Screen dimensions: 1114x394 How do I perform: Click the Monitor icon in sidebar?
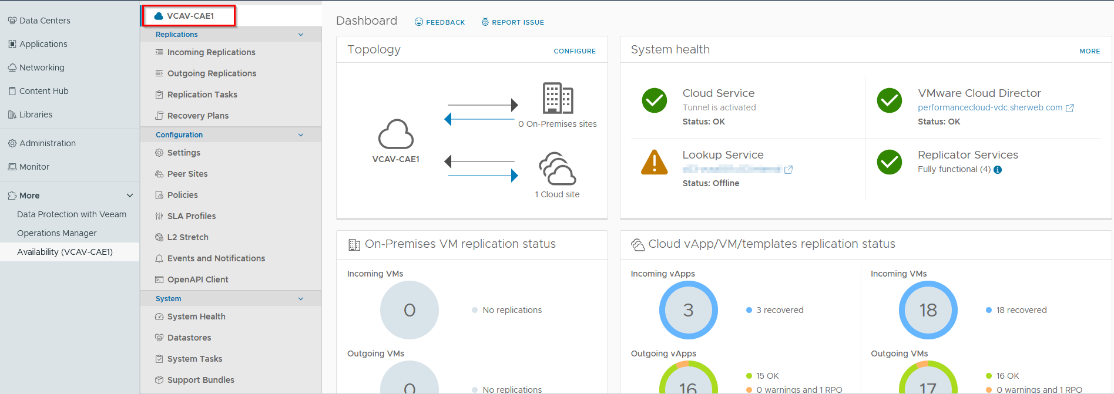[12, 167]
